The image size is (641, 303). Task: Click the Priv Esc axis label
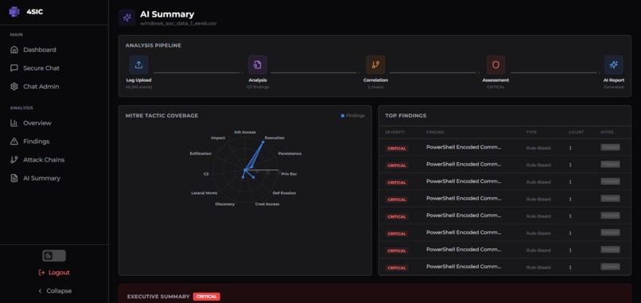tap(289, 174)
